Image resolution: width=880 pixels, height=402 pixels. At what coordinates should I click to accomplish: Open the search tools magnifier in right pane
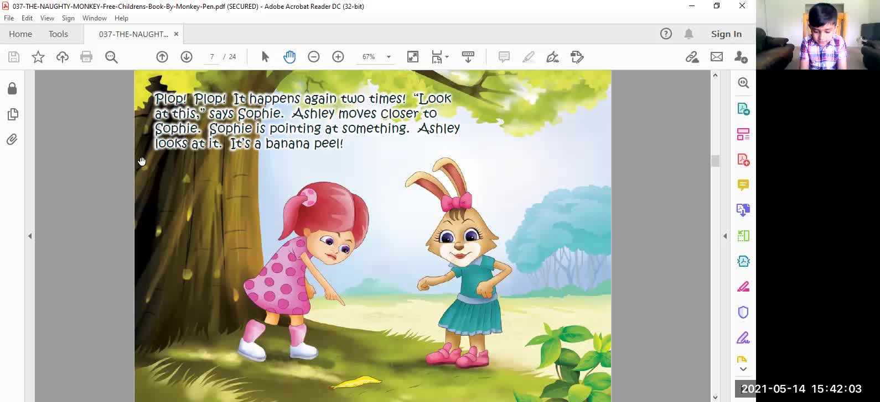[743, 83]
